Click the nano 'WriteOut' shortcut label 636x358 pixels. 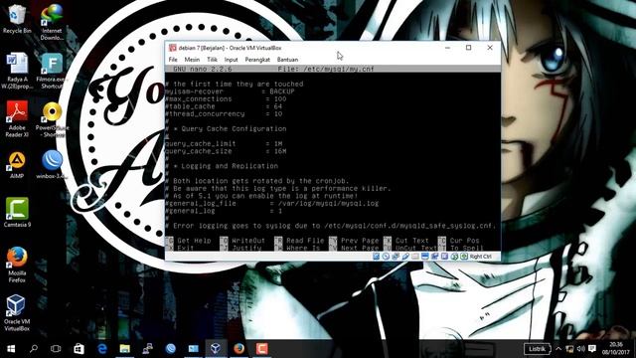tap(248, 241)
